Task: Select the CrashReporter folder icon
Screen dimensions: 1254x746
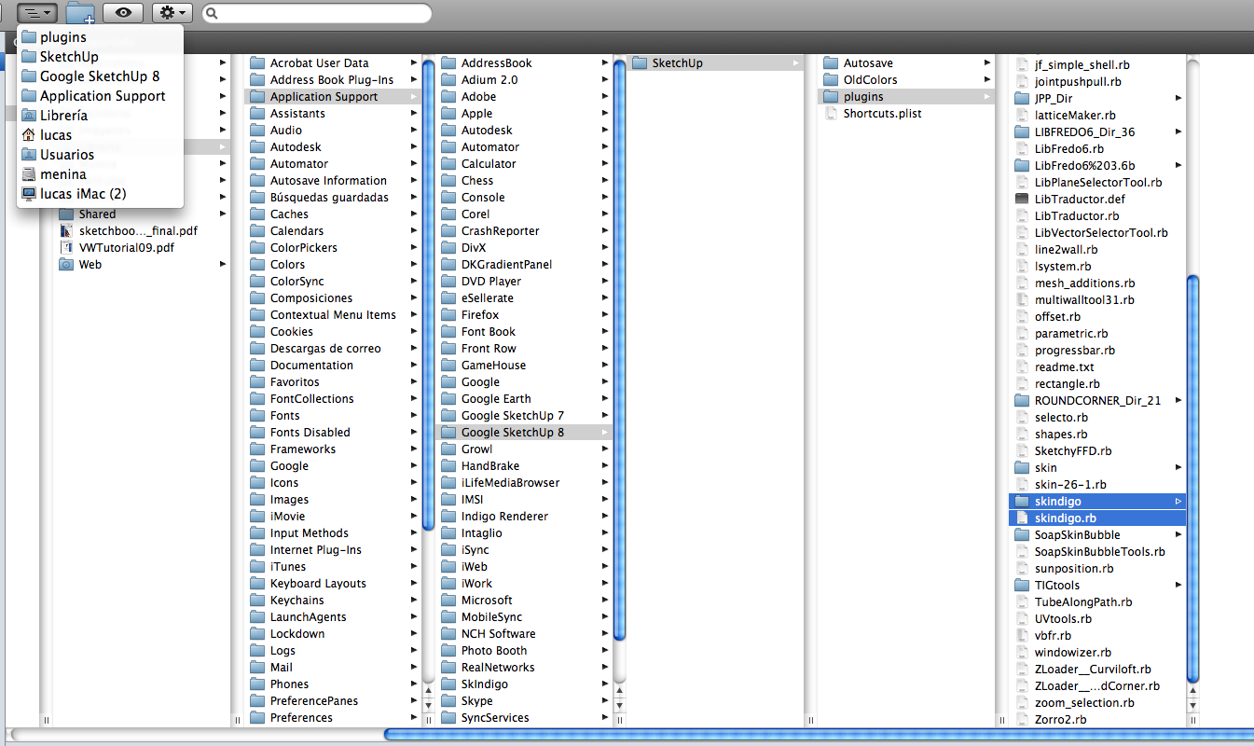Action: tap(448, 231)
